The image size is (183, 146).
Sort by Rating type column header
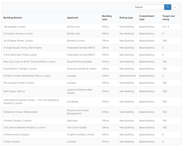tap(126, 18)
